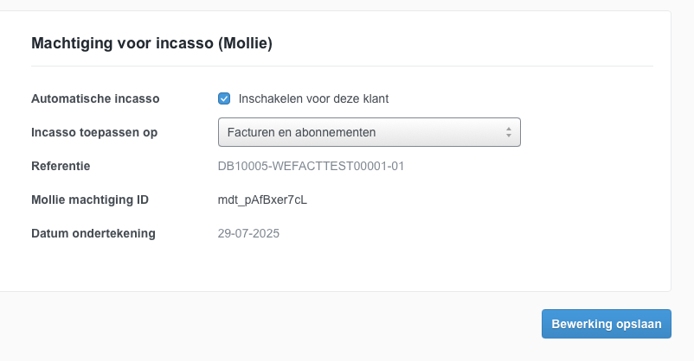
Task: Save changes with 'Bewerking opslaan'
Action: (x=606, y=324)
